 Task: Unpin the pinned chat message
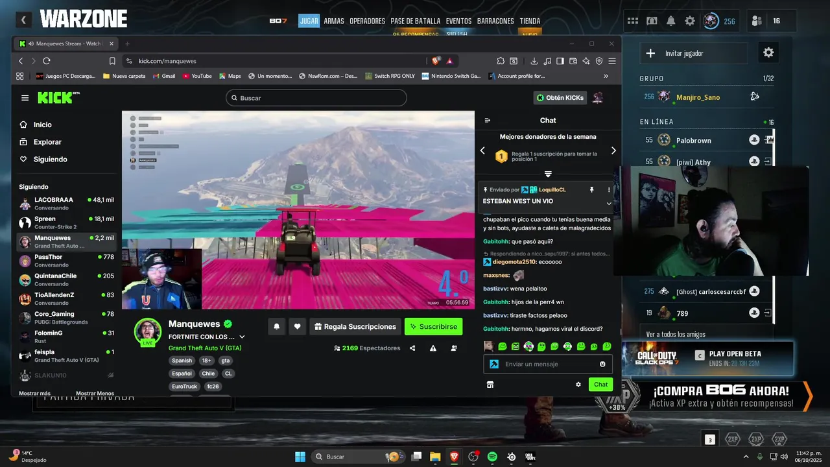coord(591,190)
